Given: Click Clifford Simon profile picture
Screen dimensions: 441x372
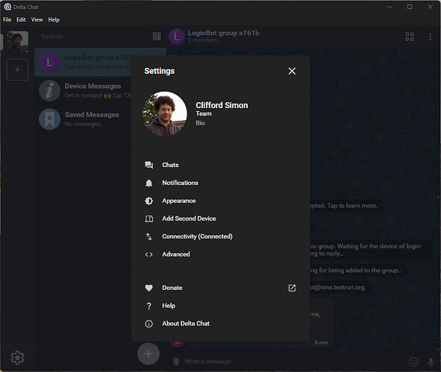Looking at the screenshot, I should 165,114.
